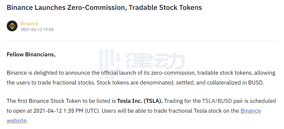Click the article headline about Stock Tokens
This screenshot has width=284, height=129.
point(104,8)
